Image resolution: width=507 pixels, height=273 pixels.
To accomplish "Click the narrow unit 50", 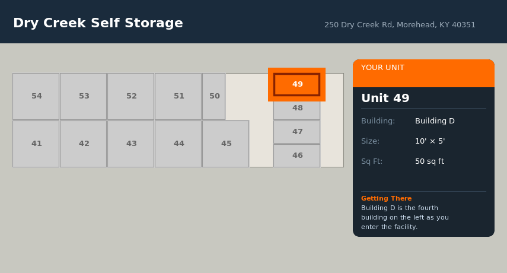I will (x=213, y=96).
